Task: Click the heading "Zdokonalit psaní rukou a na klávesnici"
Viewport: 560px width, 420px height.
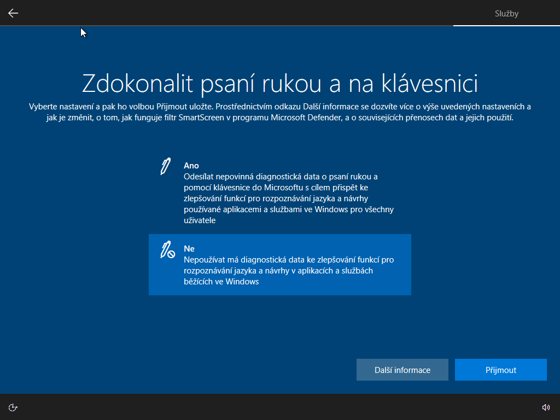Action: [279, 83]
